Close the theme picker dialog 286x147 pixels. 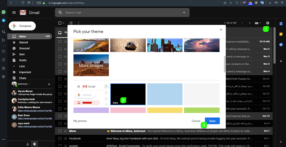click(x=221, y=30)
